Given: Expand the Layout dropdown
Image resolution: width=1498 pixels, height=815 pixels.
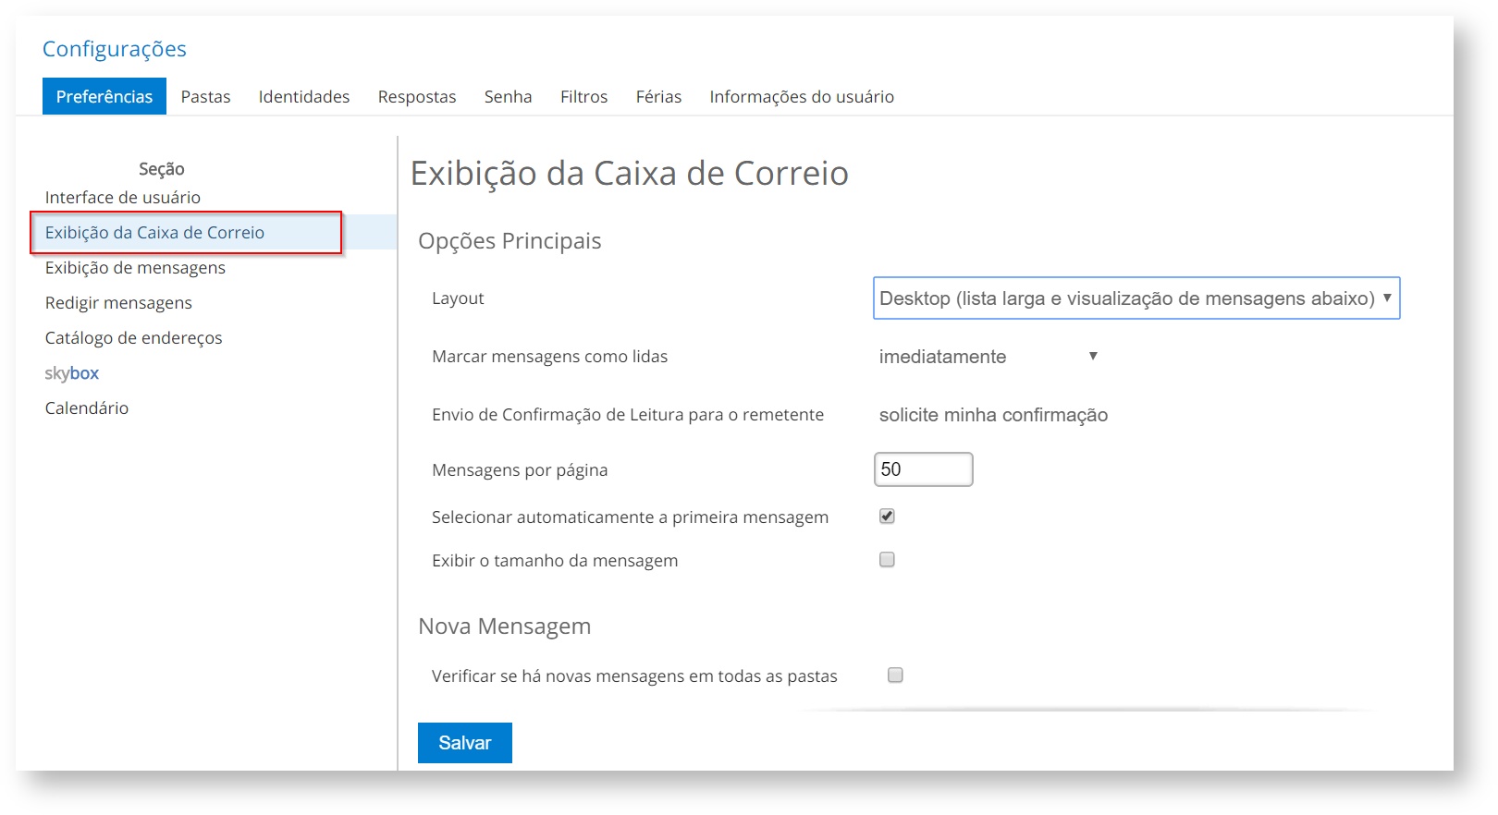Looking at the screenshot, I should 1136,298.
